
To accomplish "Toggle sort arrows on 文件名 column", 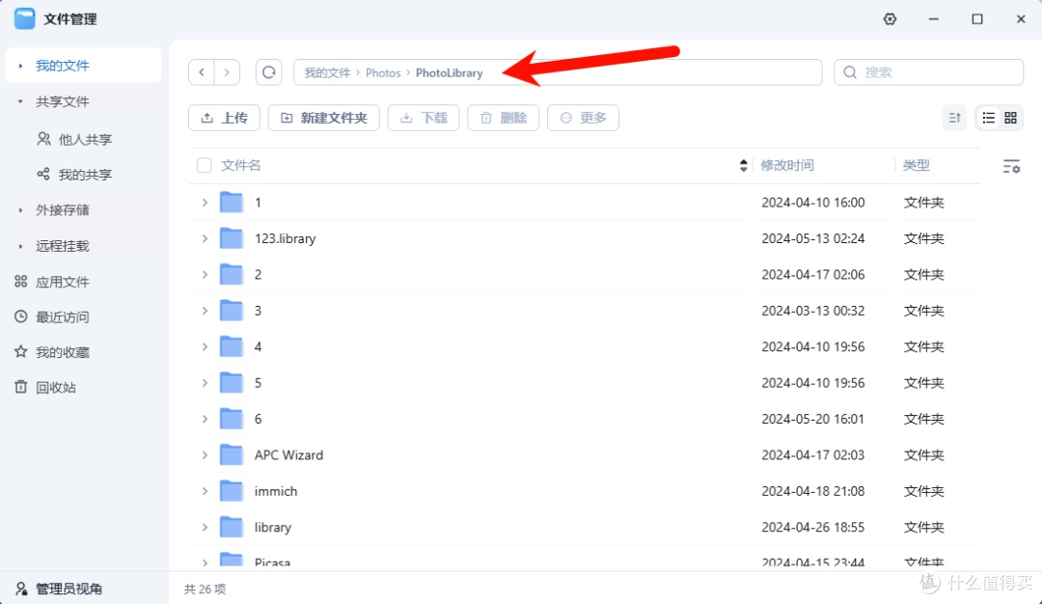I will tap(744, 165).
